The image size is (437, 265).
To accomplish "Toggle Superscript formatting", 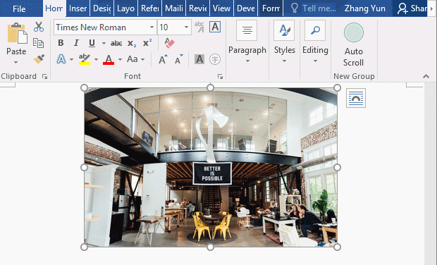I will click(147, 43).
